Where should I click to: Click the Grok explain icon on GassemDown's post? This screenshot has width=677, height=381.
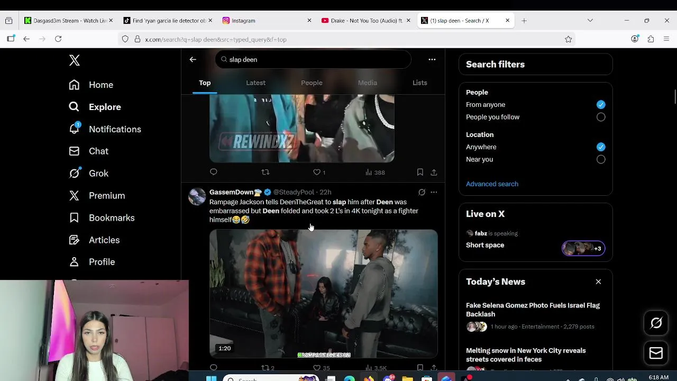[x=422, y=192]
